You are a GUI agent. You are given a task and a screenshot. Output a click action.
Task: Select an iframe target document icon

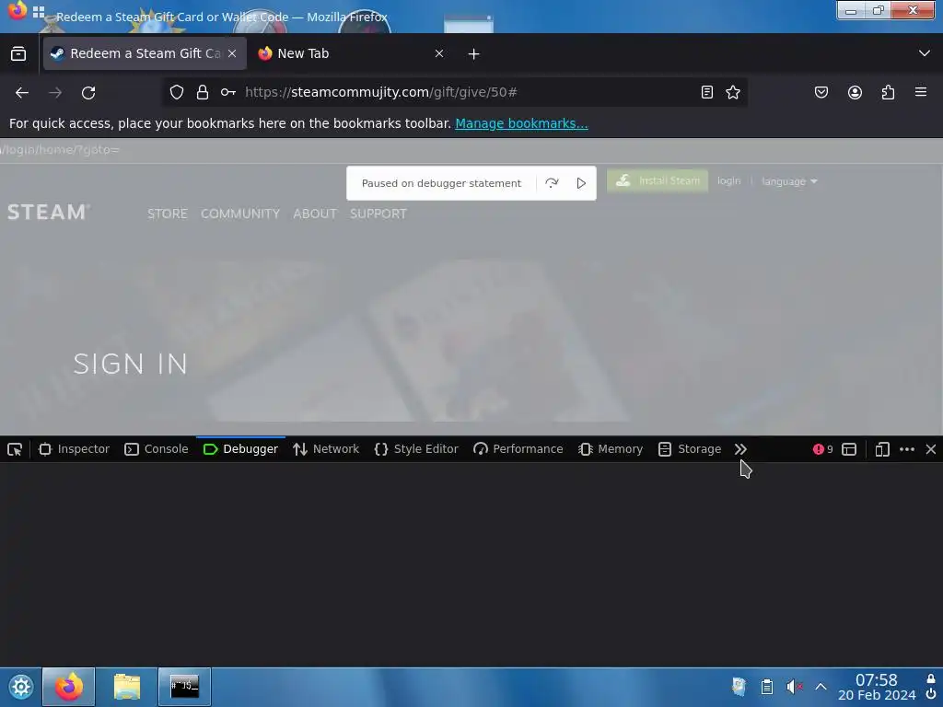pyautogui.click(x=849, y=449)
